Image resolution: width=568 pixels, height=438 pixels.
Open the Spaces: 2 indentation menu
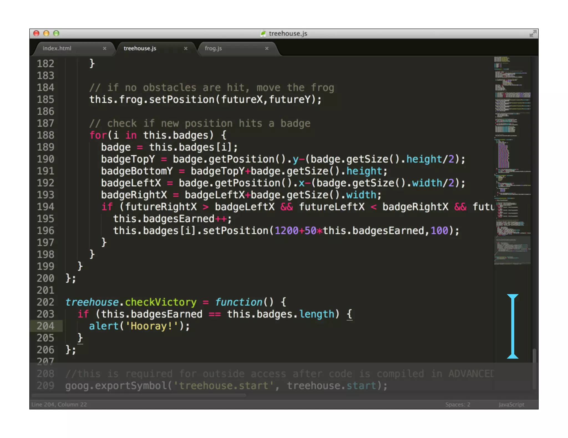458,404
